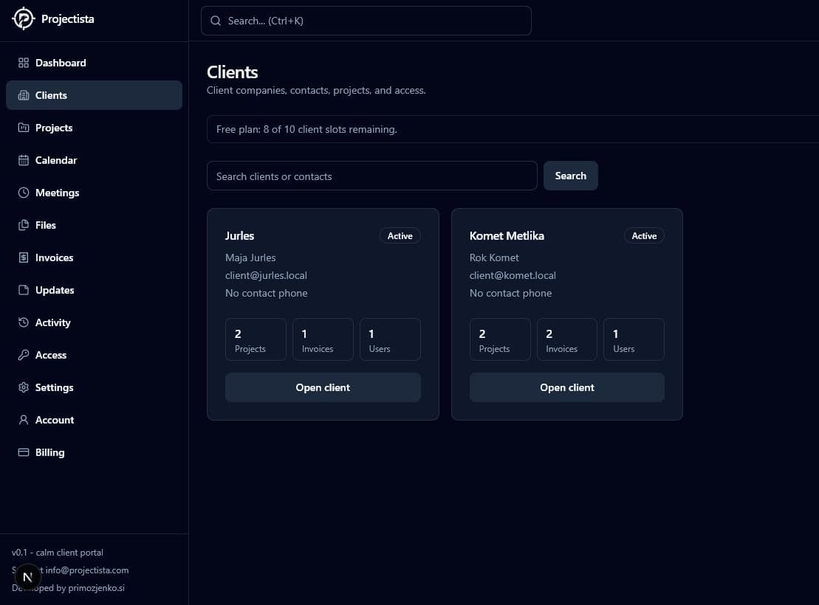
Task: Focus the Search clients or contacts field
Action: click(372, 176)
